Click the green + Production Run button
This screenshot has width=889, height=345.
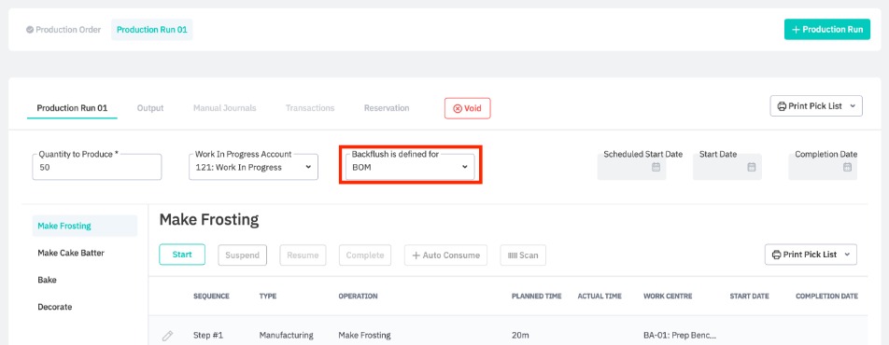coord(826,30)
